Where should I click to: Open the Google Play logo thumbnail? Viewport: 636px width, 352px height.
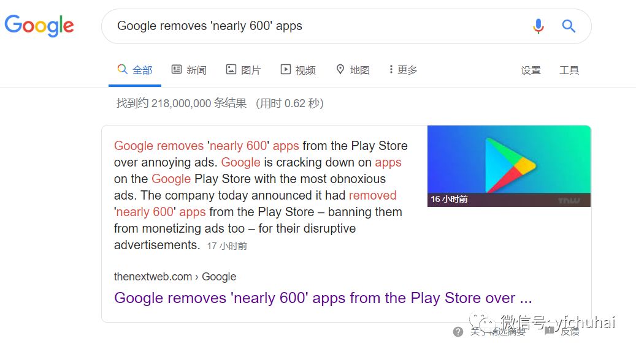(508, 166)
